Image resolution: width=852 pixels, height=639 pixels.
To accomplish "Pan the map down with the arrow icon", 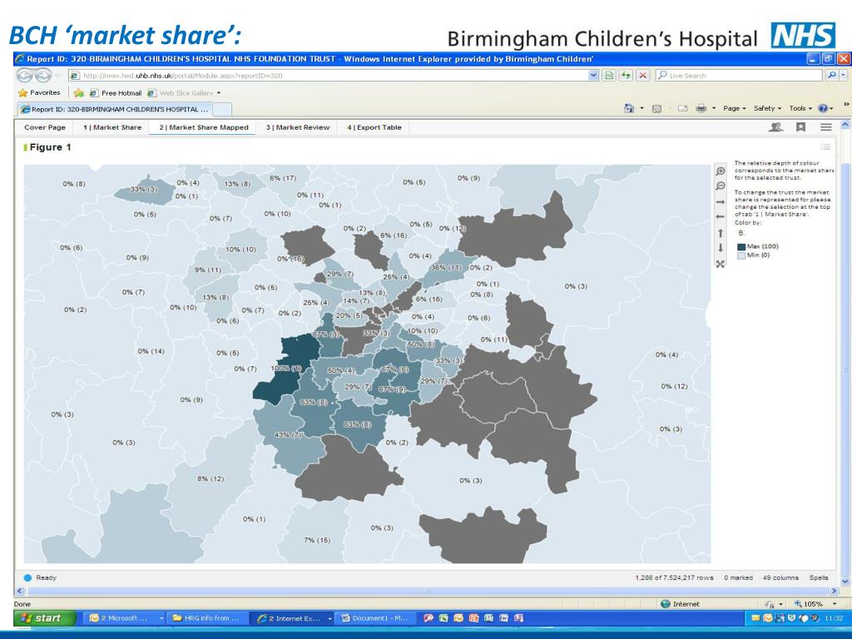I will [x=721, y=248].
